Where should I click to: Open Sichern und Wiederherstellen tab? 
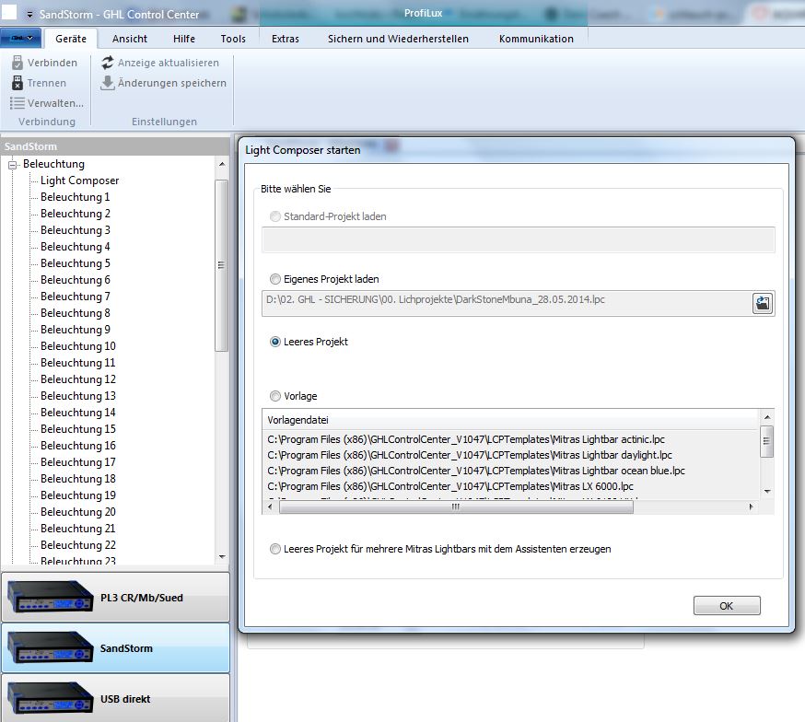coord(398,39)
